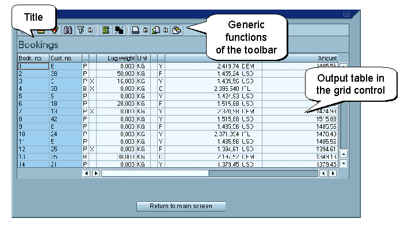Click the horizontal scrollbar thumb under grid

pos(154,172)
